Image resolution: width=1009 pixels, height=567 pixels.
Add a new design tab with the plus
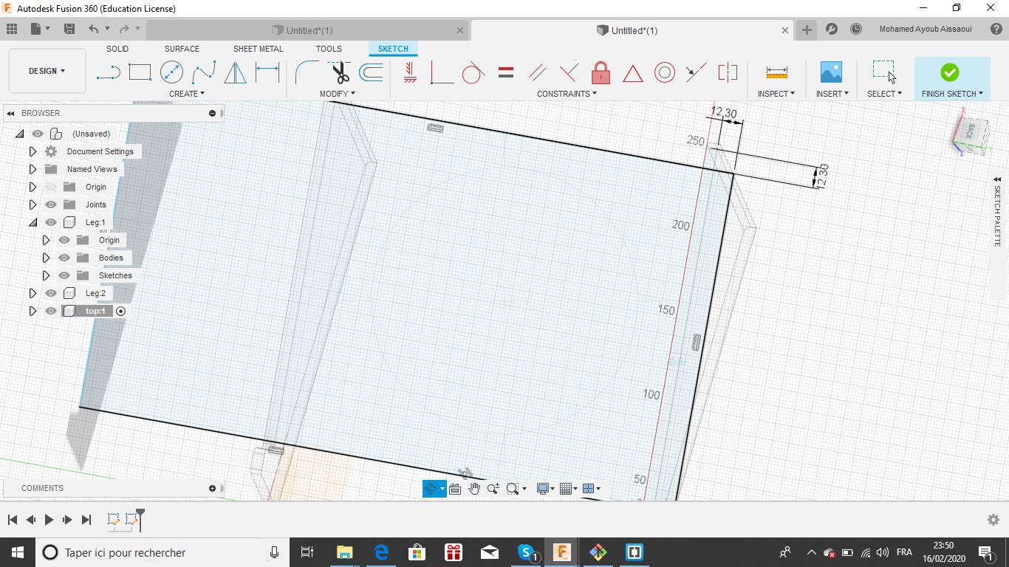coord(807,30)
